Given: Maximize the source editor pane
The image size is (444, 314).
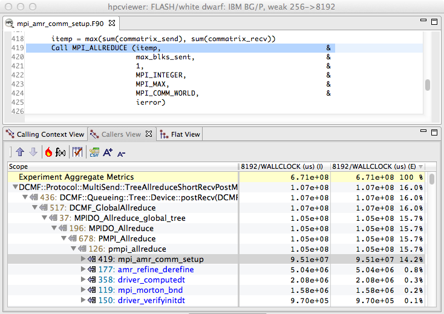Looking at the screenshot, I should (x=434, y=22).
